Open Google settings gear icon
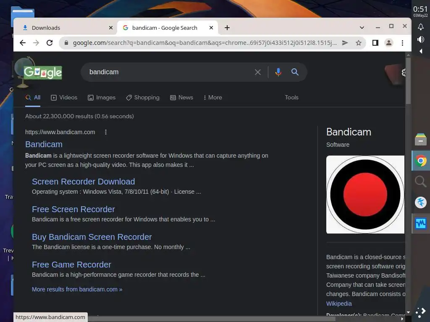430x322 pixels. point(403,73)
